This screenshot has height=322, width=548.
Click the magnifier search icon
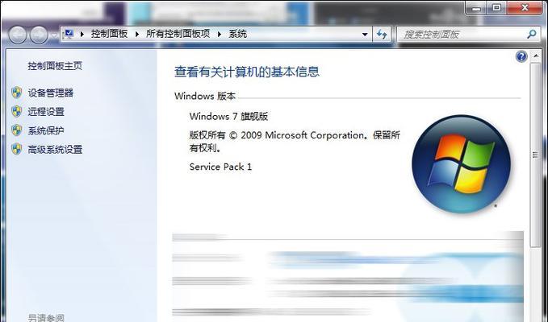(x=532, y=34)
